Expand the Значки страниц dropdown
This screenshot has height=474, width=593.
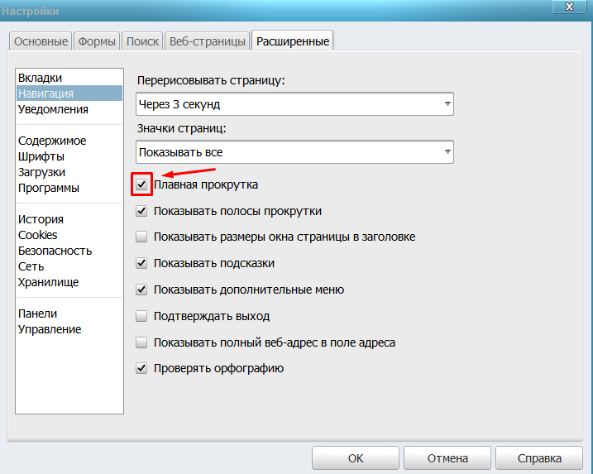[294, 152]
